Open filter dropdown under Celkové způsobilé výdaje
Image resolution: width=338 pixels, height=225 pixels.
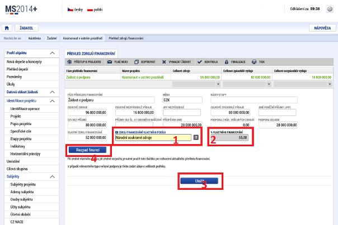[x=269, y=84]
